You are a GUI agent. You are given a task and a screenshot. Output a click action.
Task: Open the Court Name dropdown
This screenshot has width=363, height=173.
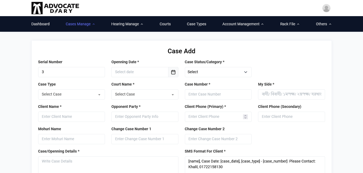pyautogui.click(x=145, y=94)
